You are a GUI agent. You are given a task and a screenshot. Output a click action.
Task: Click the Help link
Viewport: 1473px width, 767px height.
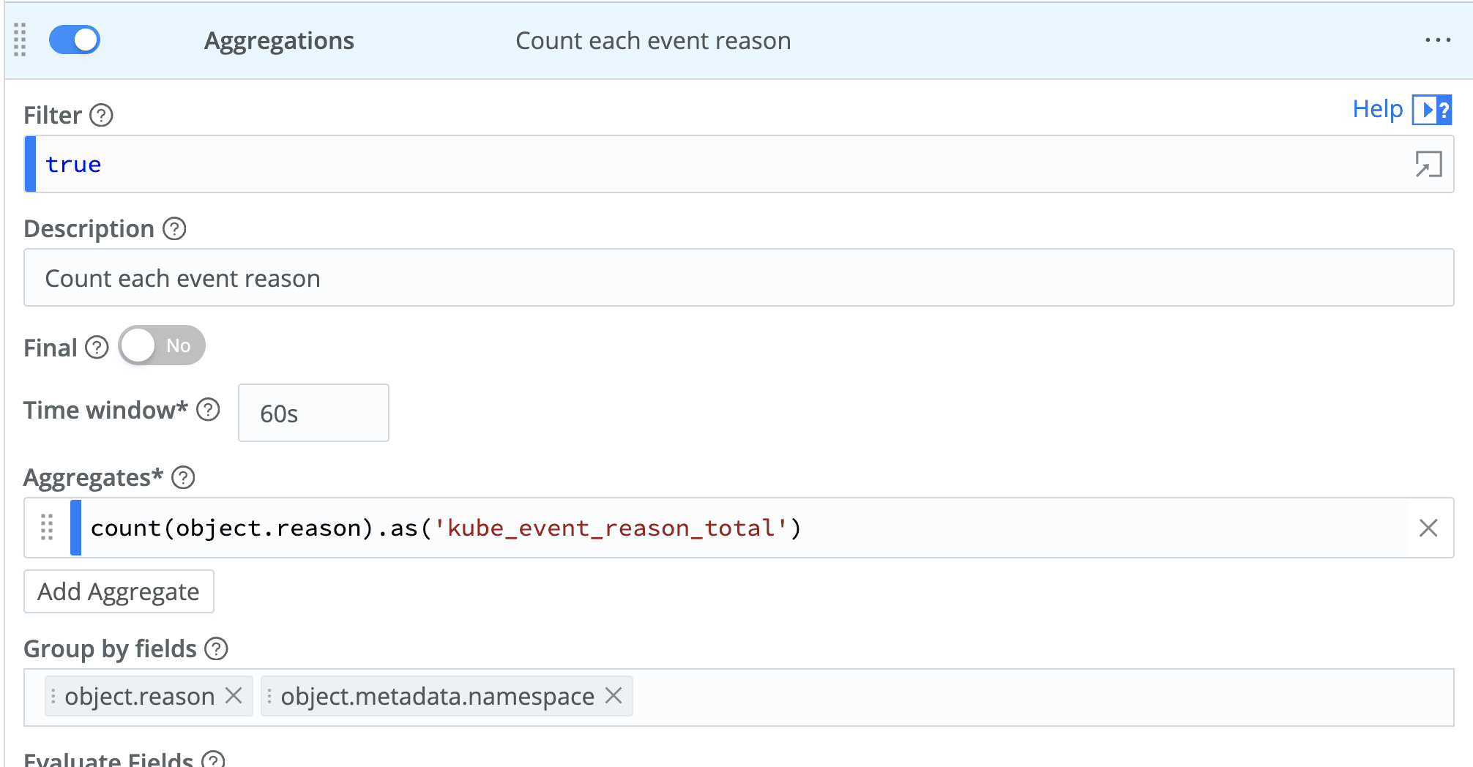pyautogui.click(x=1376, y=109)
